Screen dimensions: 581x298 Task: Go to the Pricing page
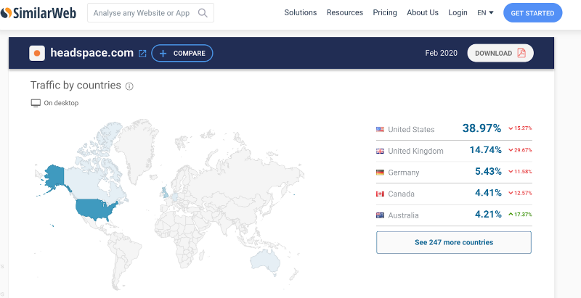point(385,12)
